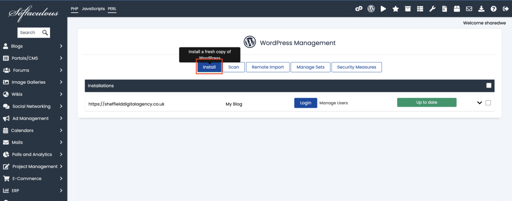Click the Manage Sets button
Viewport: 512px width, 201px height.
point(310,67)
